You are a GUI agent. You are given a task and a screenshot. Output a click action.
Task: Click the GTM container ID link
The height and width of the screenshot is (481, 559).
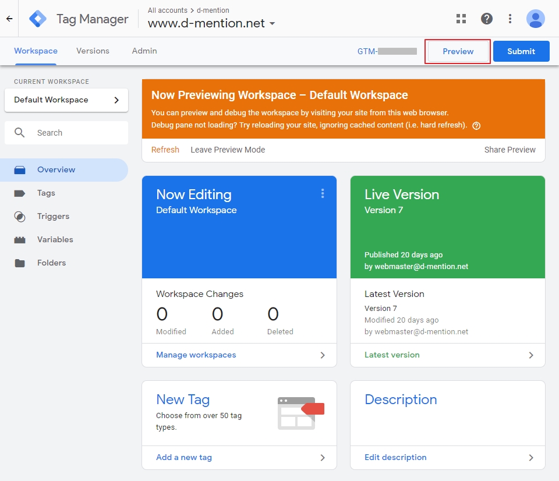[x=387, y=51]
